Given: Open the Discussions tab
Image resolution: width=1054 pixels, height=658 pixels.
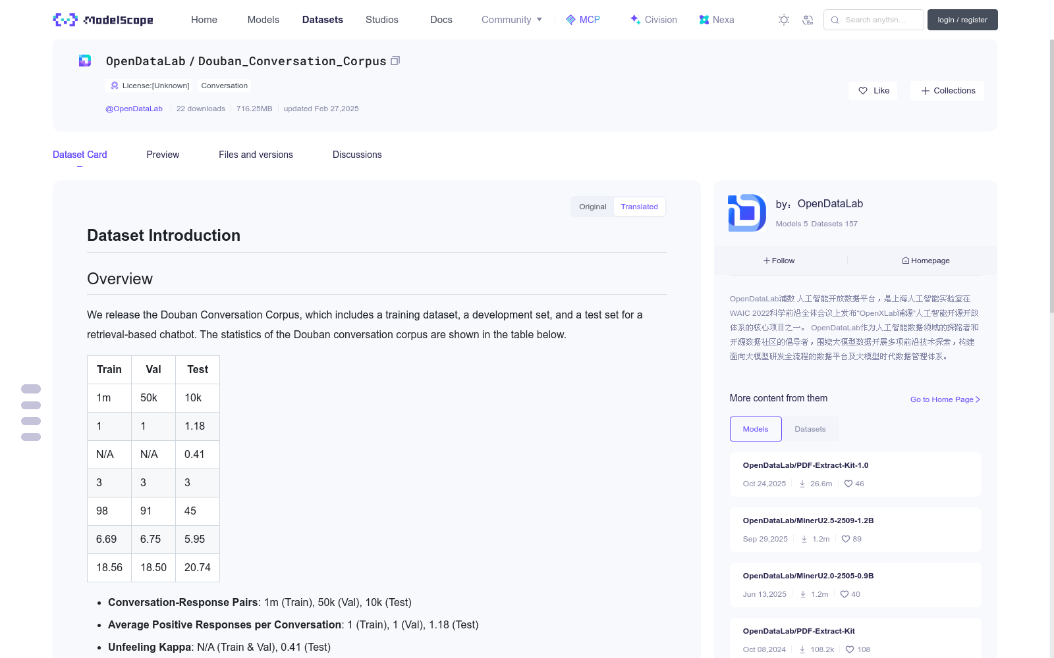Looking at the screenshot, I should pyautogui.click(x=357, y=155).
